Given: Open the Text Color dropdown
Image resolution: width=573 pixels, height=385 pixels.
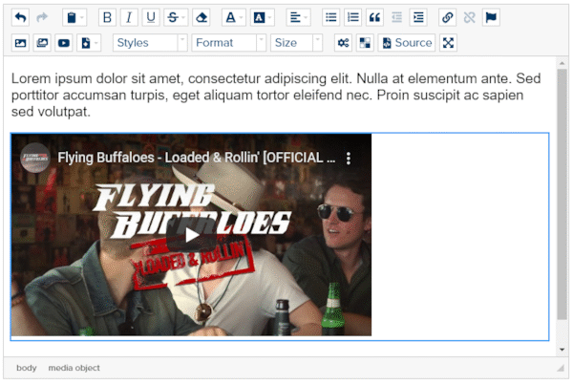Looking at the screenshot, I should pos(234,17).
